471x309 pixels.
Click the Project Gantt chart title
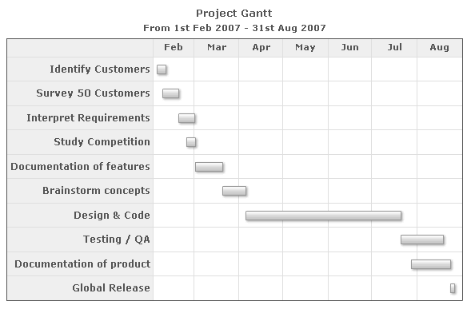[x=234, y=14]
